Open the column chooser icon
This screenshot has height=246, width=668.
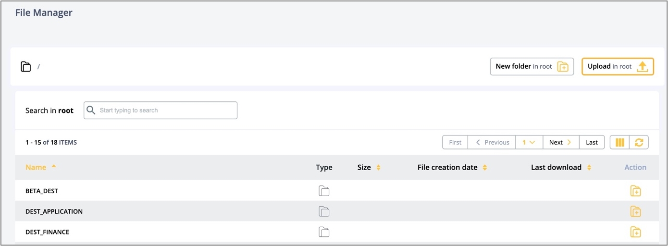pos(620,142)
